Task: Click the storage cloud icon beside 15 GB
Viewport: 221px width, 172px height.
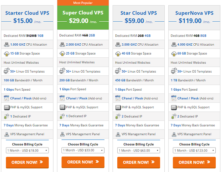Action: coord(6,54)
